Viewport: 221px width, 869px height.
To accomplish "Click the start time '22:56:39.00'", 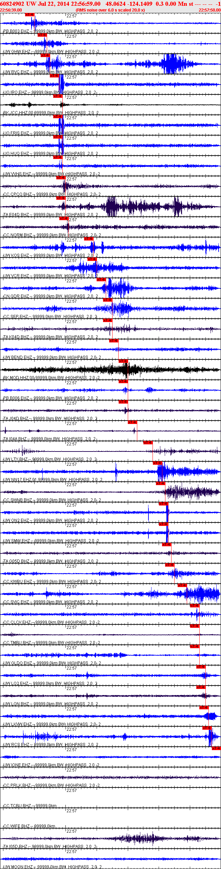I will pos(11,10).
